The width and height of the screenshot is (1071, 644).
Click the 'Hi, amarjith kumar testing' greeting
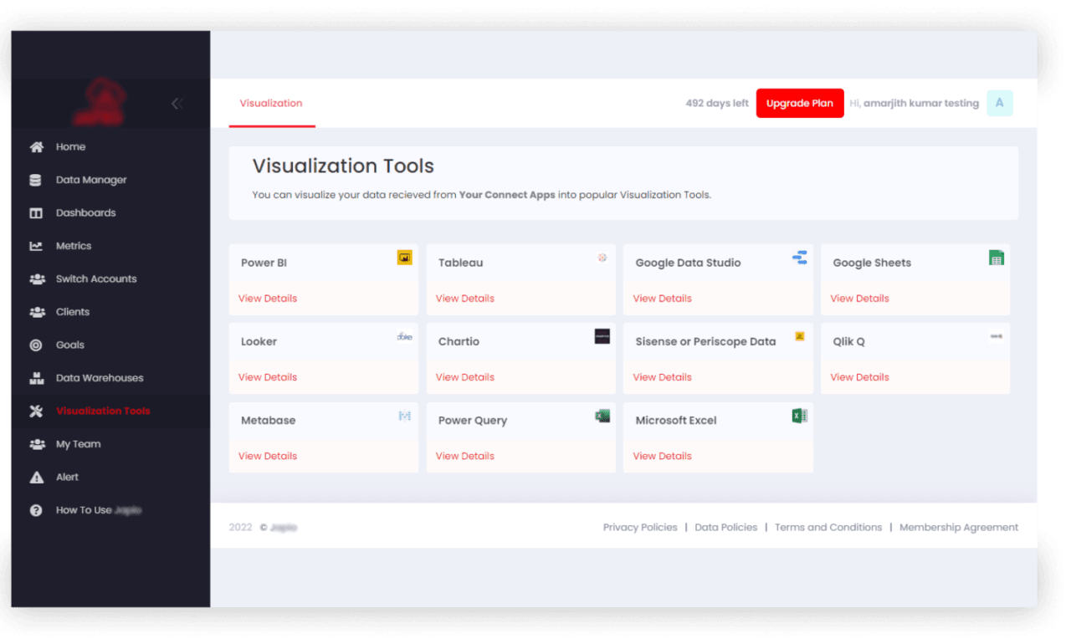pyautogui.click(x=914, y=104)
